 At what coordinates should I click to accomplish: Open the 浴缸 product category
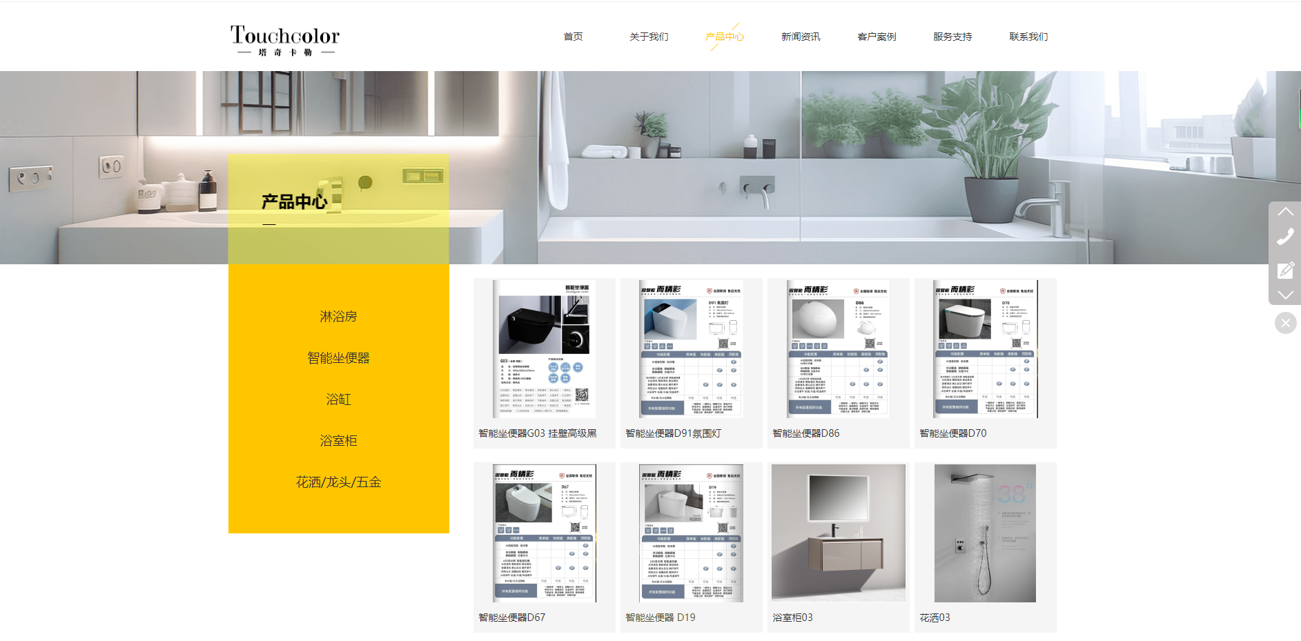pos(338,400)
